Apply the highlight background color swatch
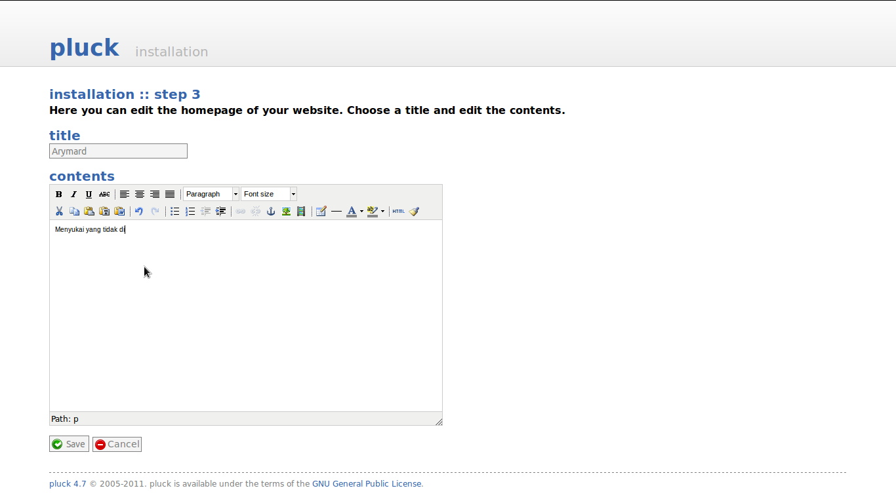Screen dimensions: 896x503 [x=372, y=212]
